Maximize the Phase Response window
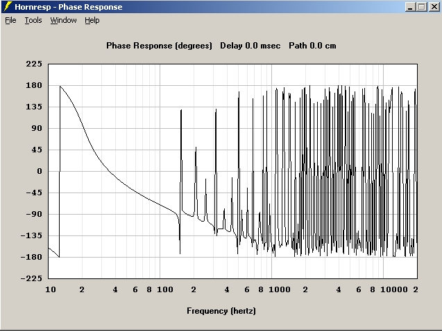442x331 pixels. (x=422, y=7)
